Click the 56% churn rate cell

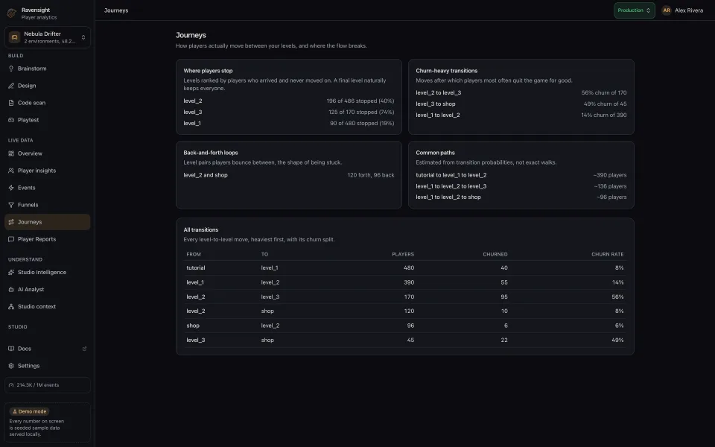(x=617, y=297)
